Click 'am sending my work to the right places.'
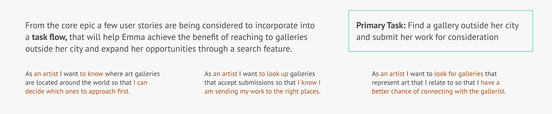This screenshot has width=552, height=114. point(262,92)
